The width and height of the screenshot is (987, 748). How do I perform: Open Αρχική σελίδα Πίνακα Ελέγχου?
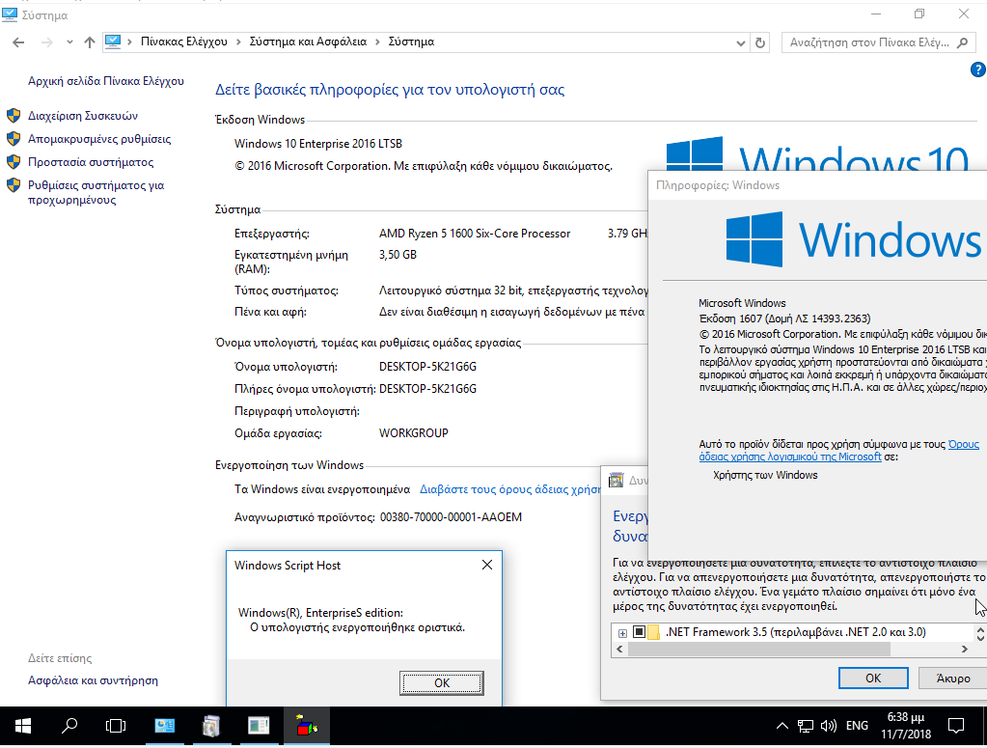(x=106, y=81)
